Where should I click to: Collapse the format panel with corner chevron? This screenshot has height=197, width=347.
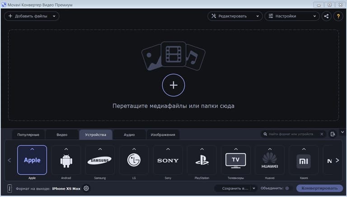coord(342,132)
